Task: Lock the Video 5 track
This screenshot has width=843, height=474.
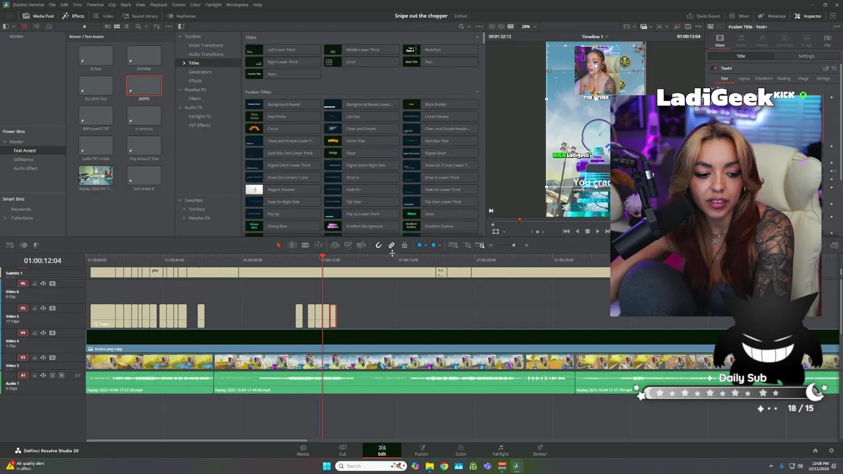Action: 34,308
